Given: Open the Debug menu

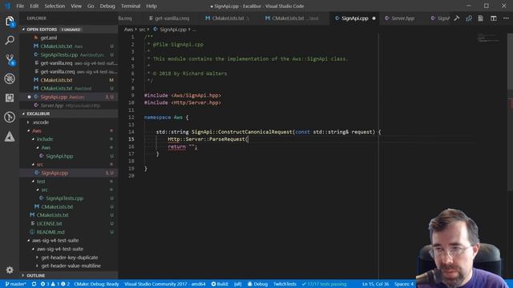Looking at the screenshot, I should pyautogui.click(x=107, y=6).
